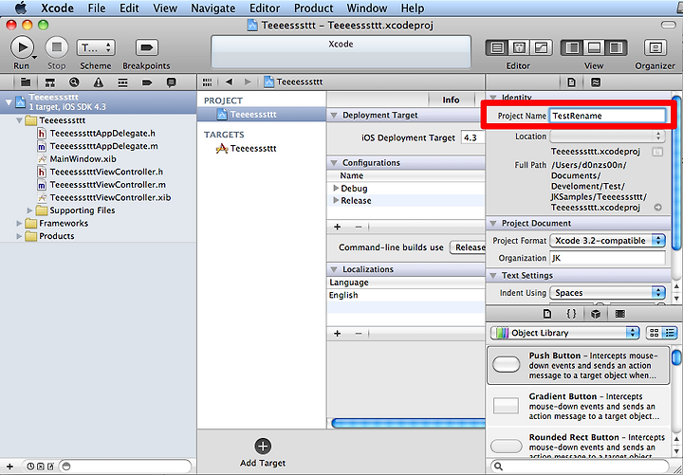Toggle the Utilities pane view button
This screenshot has height=475, width=683.
[x=616, y=47]
